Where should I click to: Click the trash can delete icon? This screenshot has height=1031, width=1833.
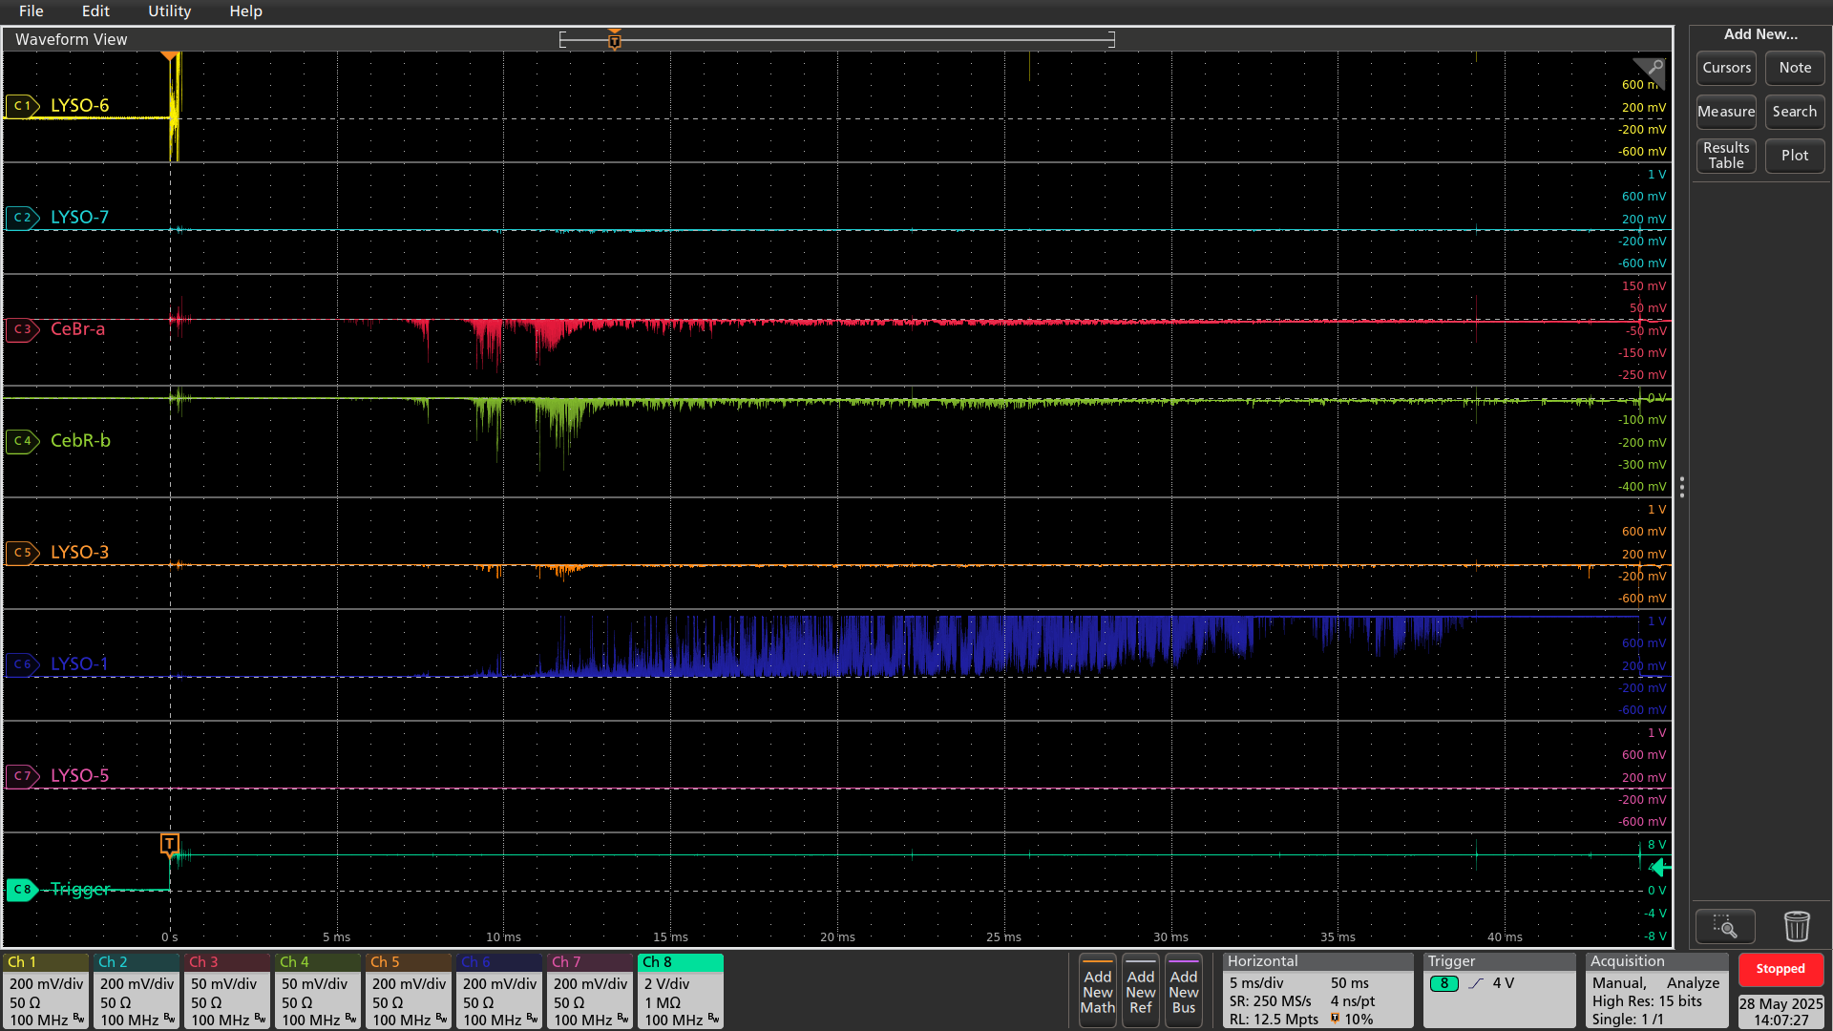tap(1796, 926)
